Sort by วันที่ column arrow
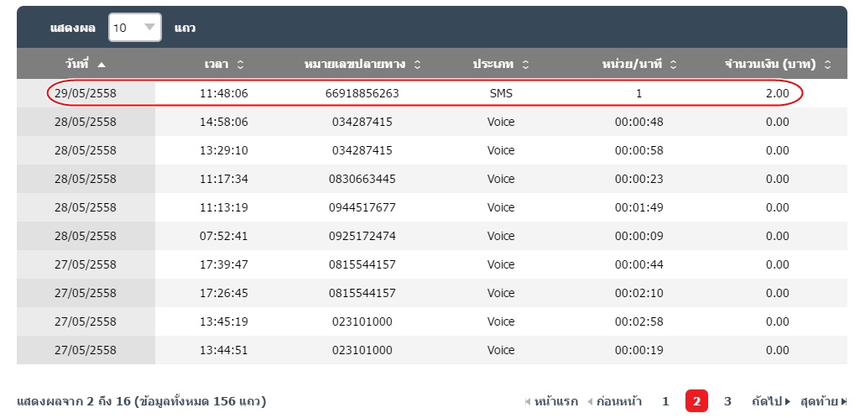 (102, 65)
